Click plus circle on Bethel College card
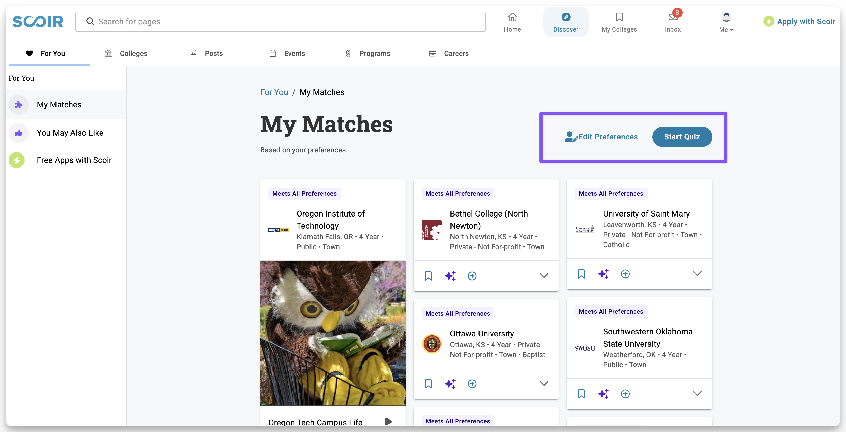Image resolution: width=846 pixels, height=432 pixels. 472,276
